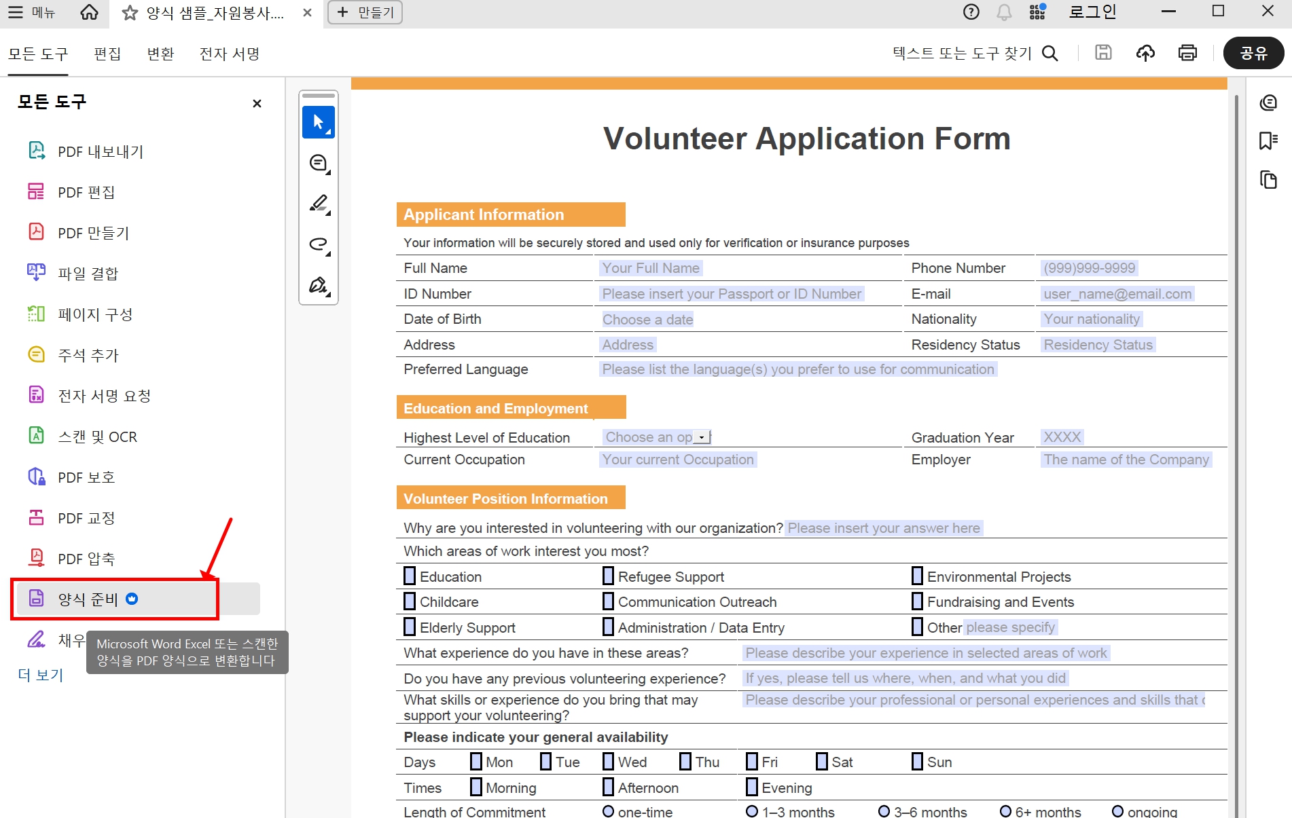1292x818 pixels.
Task: Open the bookmarks panel icon
Action: (x=1268, y=141)
